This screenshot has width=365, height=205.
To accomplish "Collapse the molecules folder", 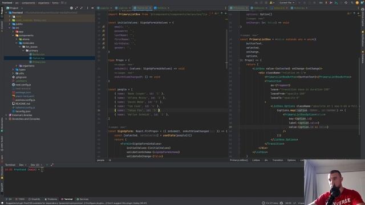I will coord(17,43).
